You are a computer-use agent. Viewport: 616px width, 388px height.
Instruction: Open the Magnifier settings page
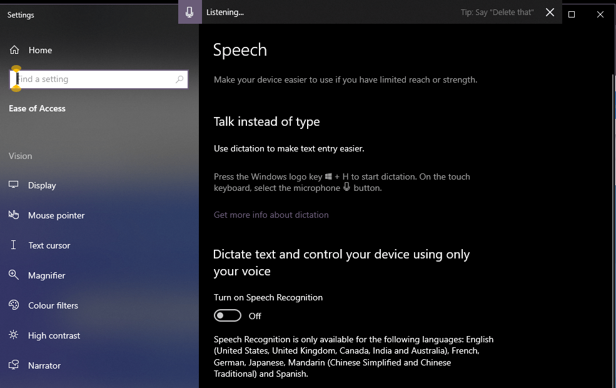tap(47, 275)
